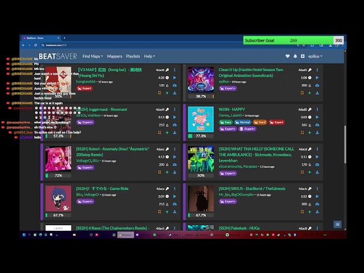Add WJSN - HAPPY to playlist plus icon
Viewport: 364px width, 273px height.
coord(309,133)
